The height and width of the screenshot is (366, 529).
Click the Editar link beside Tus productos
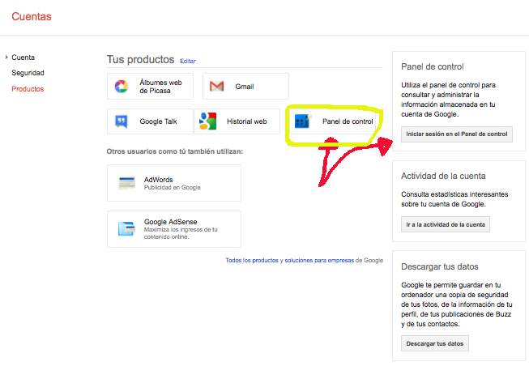click(x=188, y=61)
